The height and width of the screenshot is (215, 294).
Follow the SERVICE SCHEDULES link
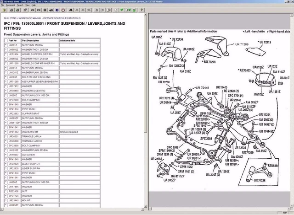tap(56, 18)
